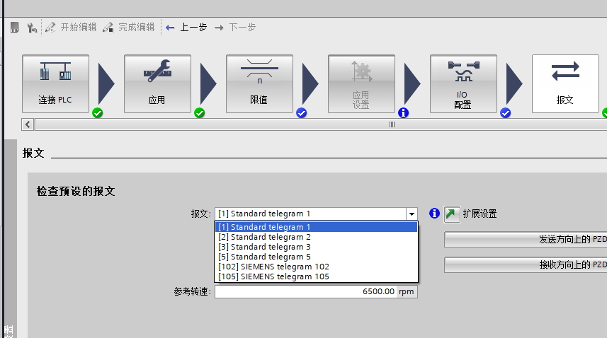Open the 报文 telegram step
The image size is (607, 338).
click(x=565, y=83)
